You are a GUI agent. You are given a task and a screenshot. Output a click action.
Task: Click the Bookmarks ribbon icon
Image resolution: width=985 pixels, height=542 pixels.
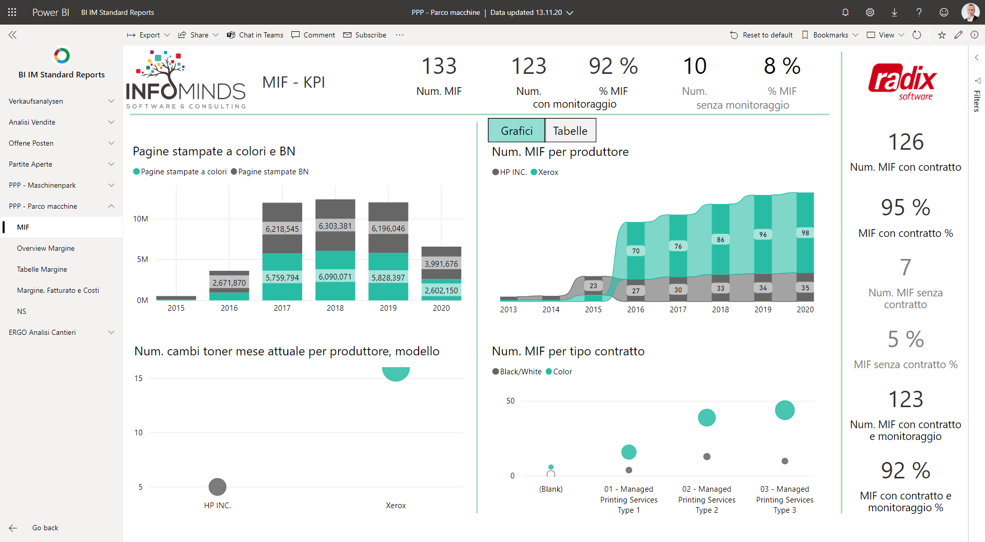coord(805,35)
